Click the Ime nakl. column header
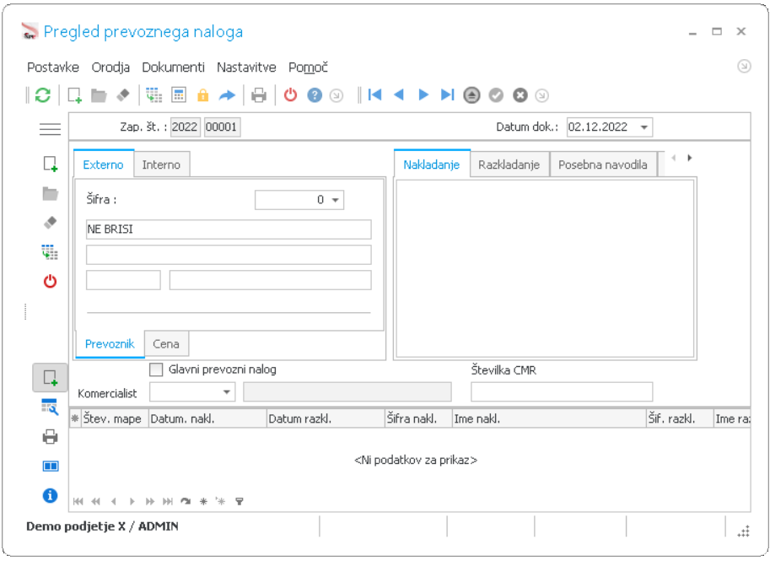The height and width of the screenshot is (561, 770). (x=549, y=419)
